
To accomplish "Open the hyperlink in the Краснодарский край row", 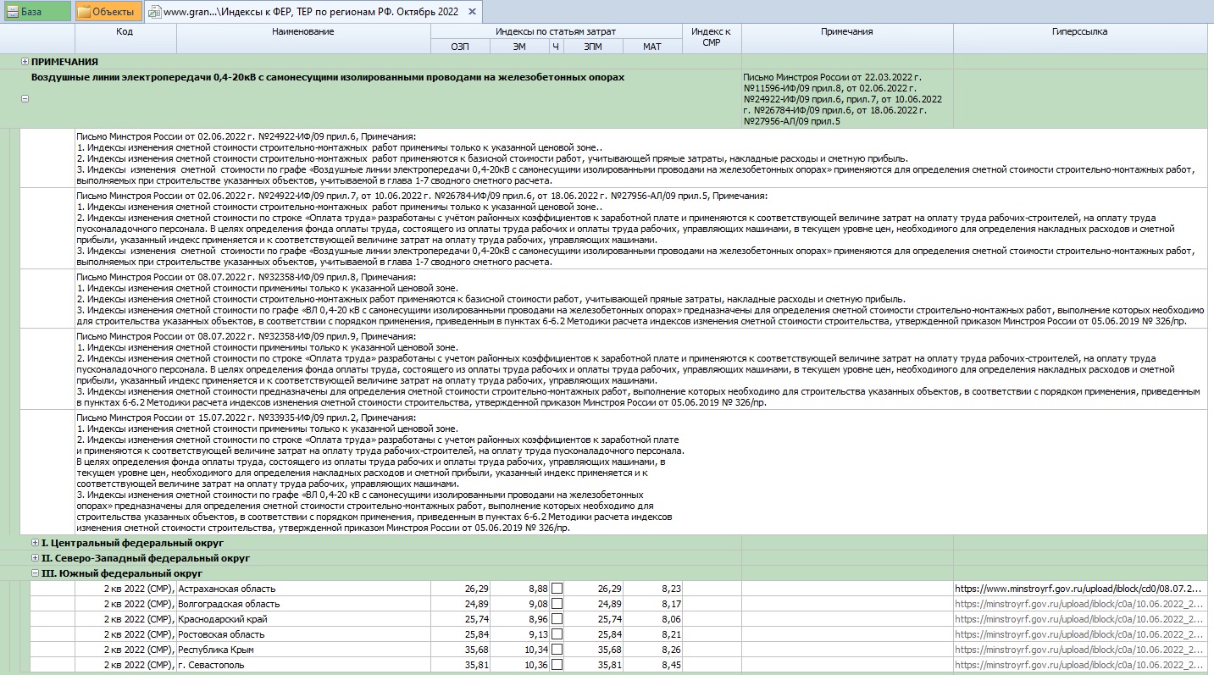I will [x=1078, y=619].
